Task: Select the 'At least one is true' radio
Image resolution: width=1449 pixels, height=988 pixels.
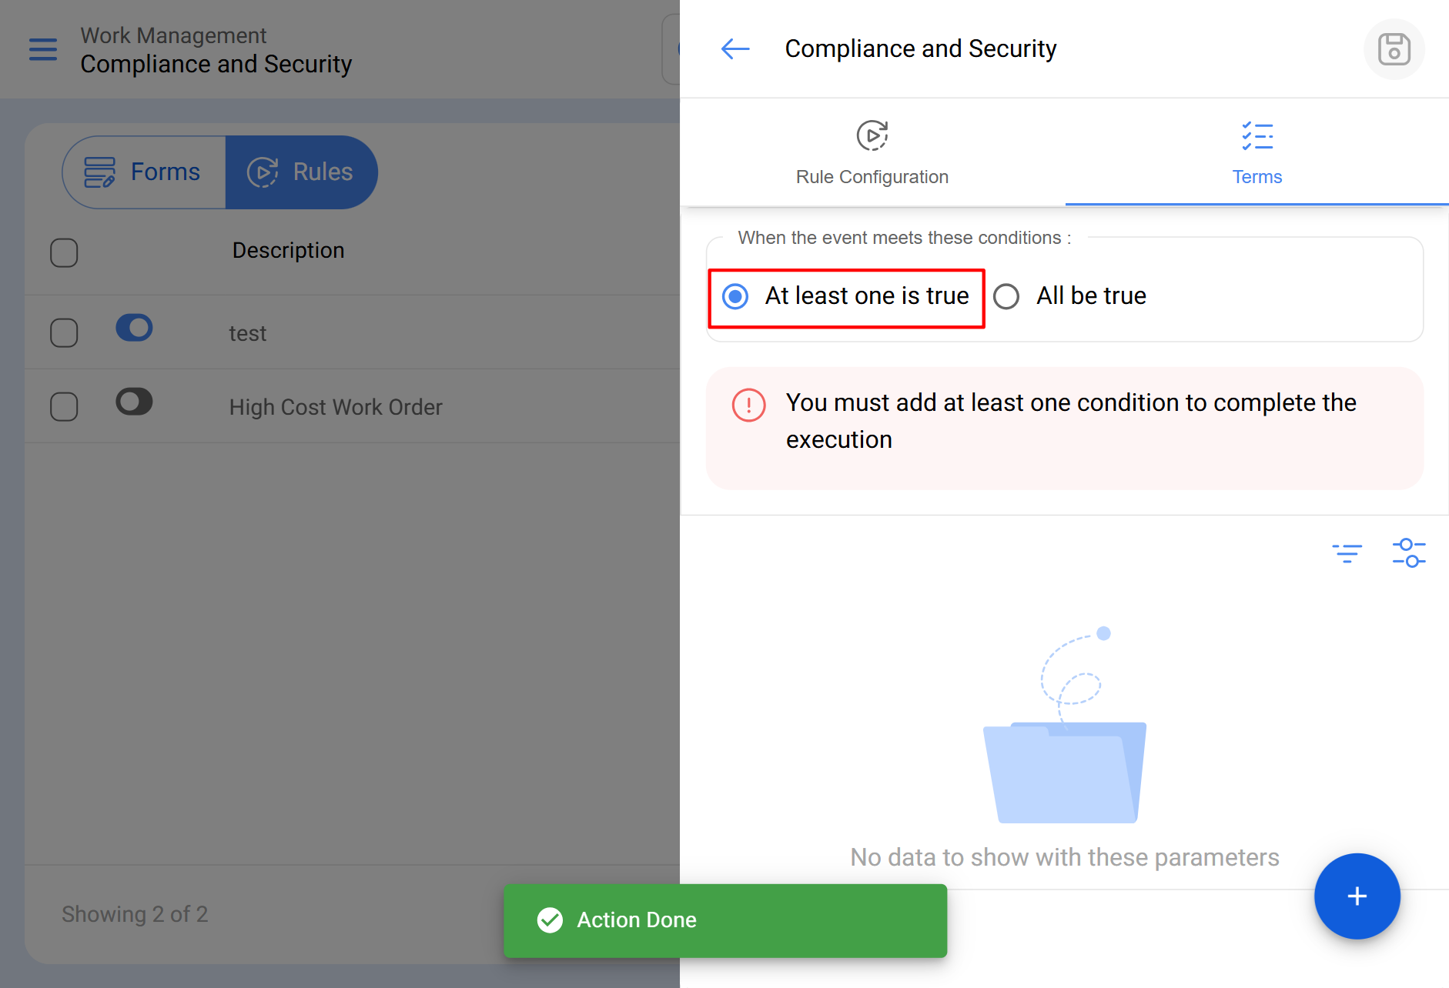Action: 736,296
